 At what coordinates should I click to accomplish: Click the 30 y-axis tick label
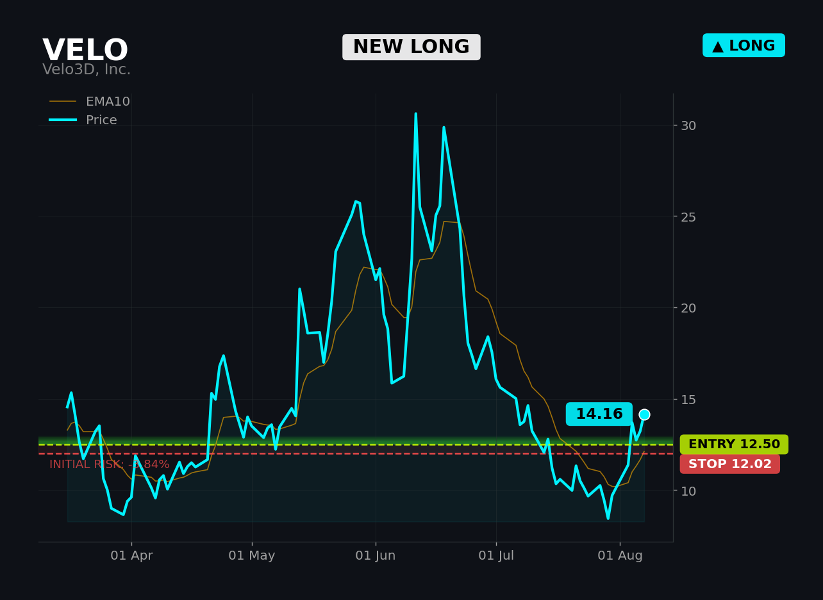click(x=688, y=126)
